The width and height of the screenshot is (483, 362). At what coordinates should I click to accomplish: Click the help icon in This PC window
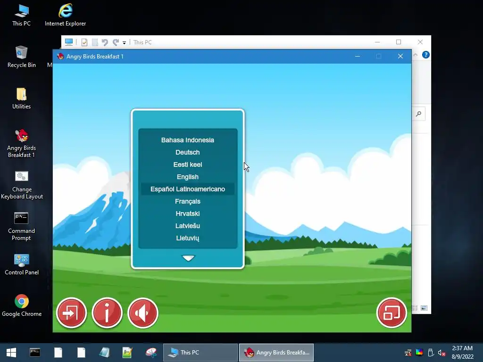[x=426, y=55]
